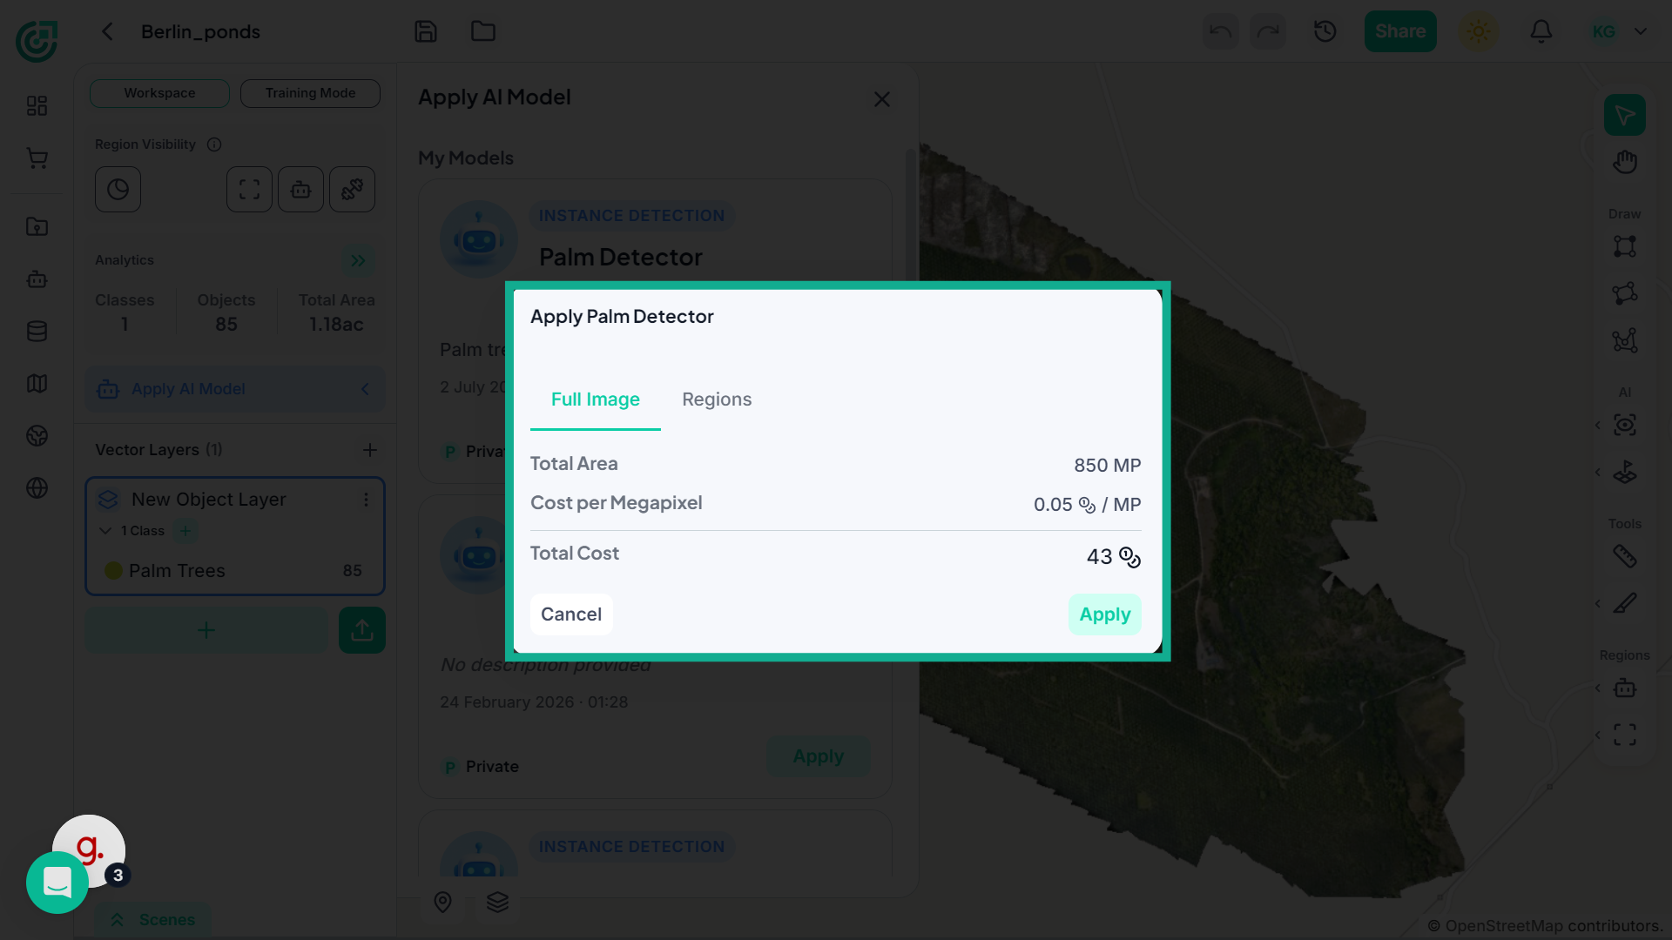
Task: Open the New Object Layer options menu
Action: point(366,500)
